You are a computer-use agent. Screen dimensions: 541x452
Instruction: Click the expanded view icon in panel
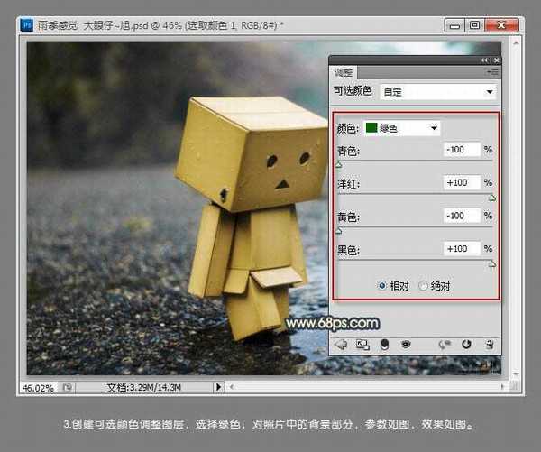tap(363, 344)
